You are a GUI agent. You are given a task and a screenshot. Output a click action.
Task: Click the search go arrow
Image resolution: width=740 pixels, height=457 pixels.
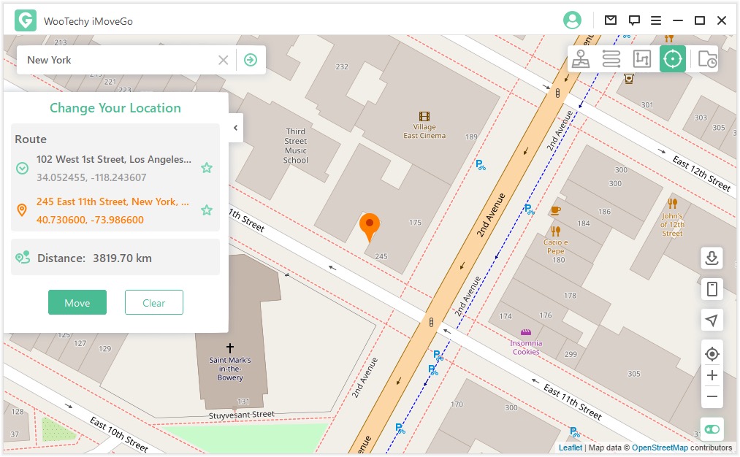click(x=251, y=60)
